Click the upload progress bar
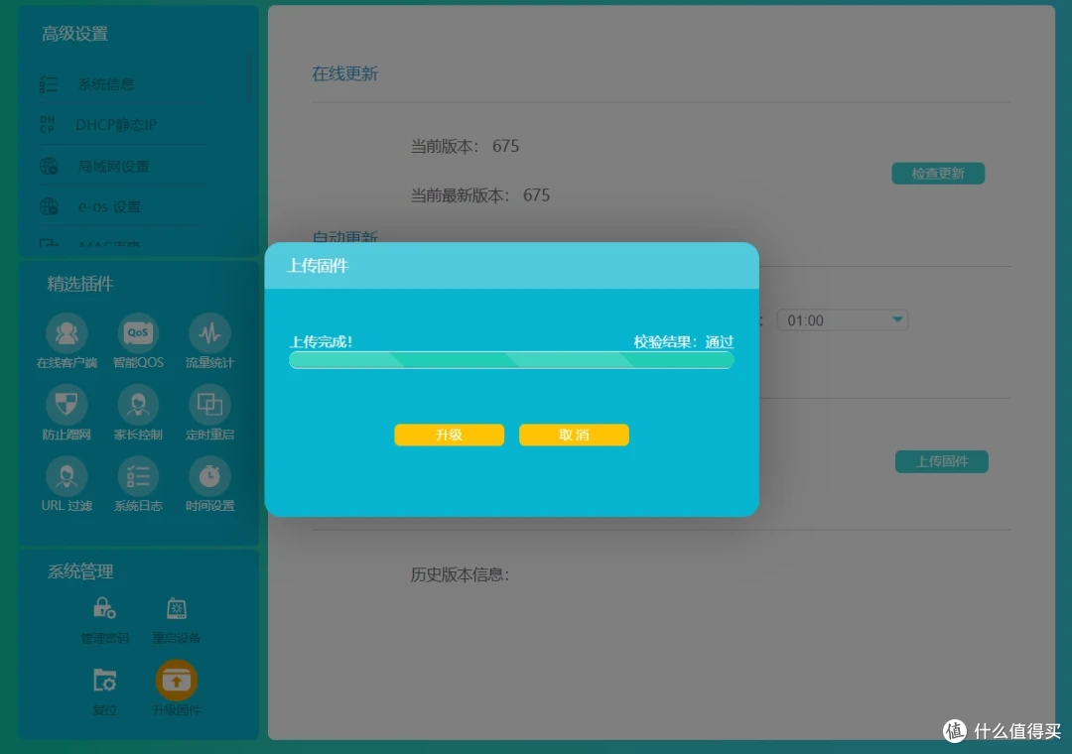 tap(511, 360)
